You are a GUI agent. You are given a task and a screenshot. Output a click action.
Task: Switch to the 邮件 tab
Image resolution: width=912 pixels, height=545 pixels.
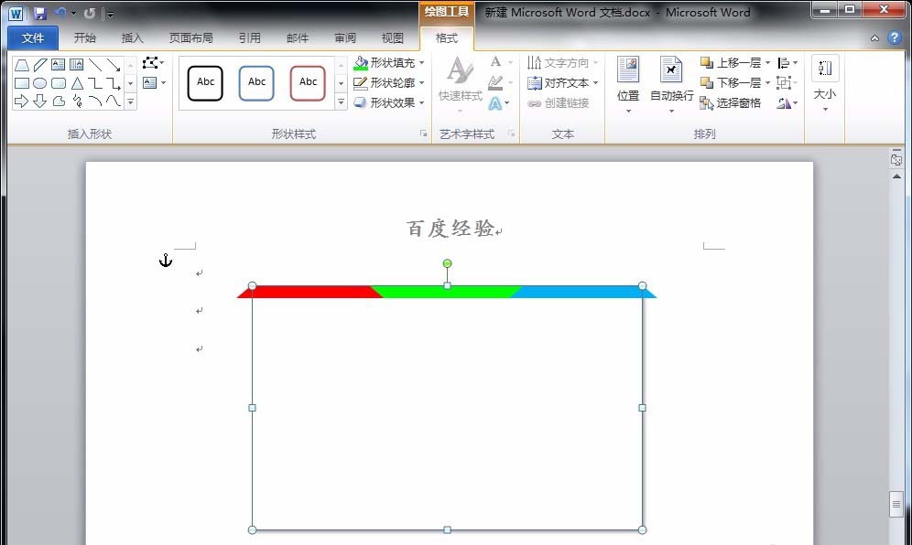coord(298,37)
